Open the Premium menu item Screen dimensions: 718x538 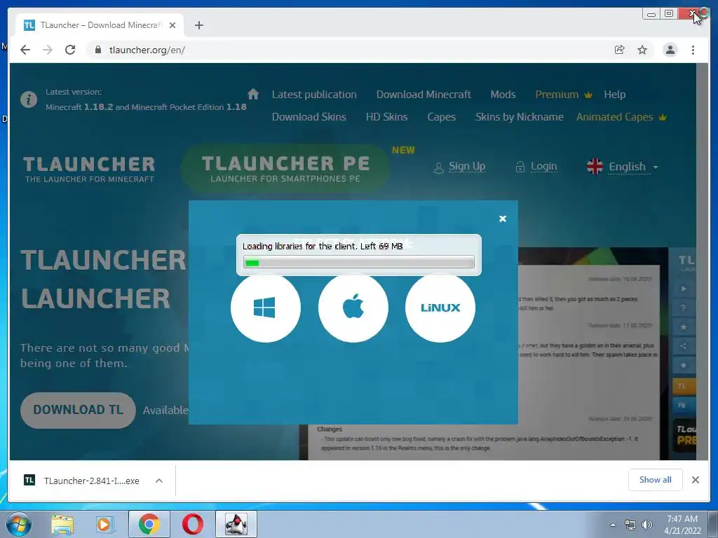pyautogui.click(x=564, y=95)
